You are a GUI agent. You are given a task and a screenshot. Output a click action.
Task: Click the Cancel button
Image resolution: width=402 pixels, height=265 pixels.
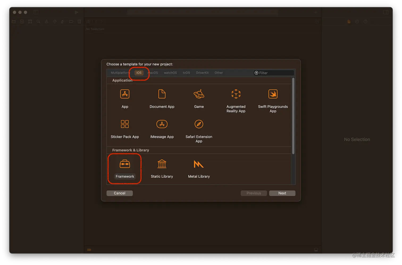click(120, 193)
